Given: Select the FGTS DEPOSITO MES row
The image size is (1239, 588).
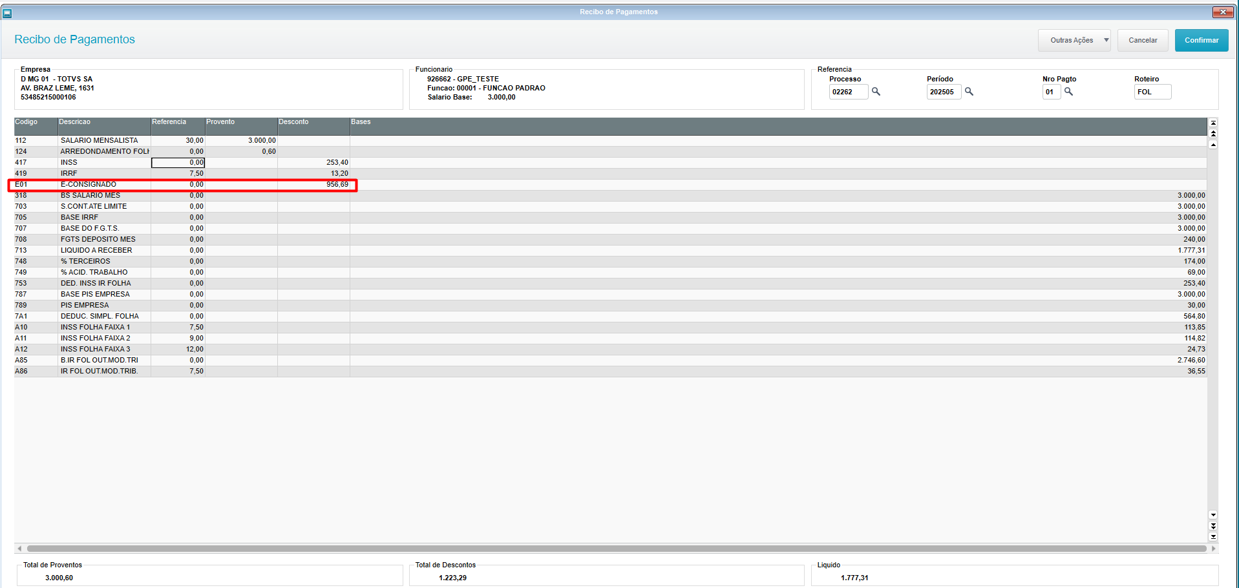Looking at the screenshot, I should coord(610,239).
